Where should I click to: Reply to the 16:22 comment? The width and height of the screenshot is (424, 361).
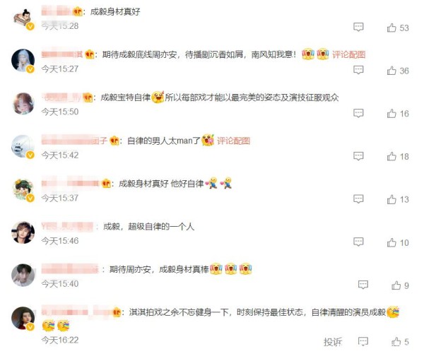[x=363, y=341]
